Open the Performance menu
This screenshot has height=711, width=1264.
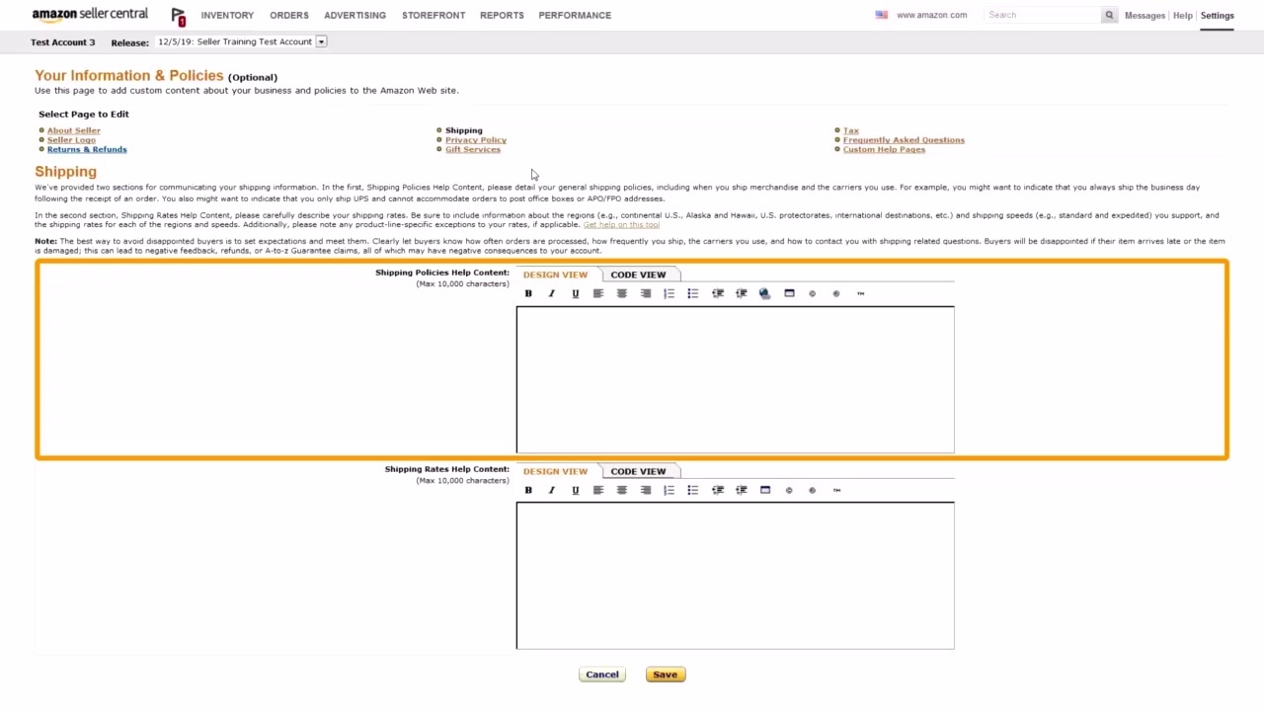(575, 15)
